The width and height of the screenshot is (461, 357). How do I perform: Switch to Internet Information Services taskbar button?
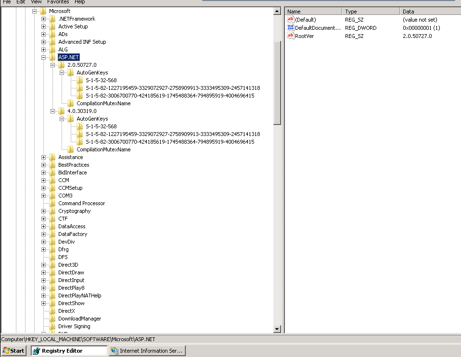[147, 351]
